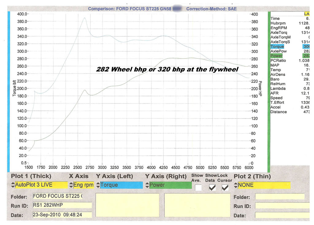
Task: Select the Temp row in data panel
Action: tap(290, 70)
